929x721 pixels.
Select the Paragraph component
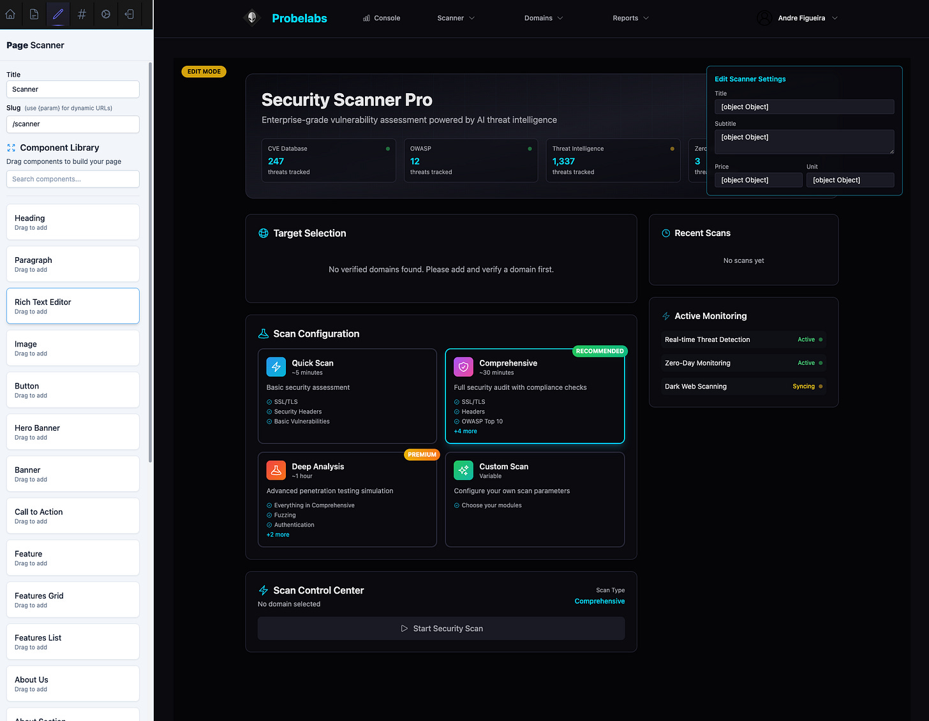[x=73, y=264]
